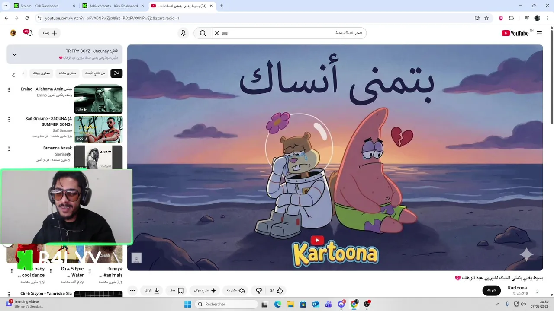This screenshot has height=311, width=554.
Task: Click the red YouTube play button on the video
Action: tap(317, 241)
